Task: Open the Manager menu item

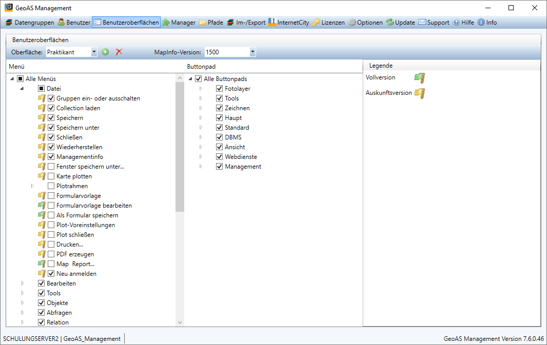Action: [179, 23]
